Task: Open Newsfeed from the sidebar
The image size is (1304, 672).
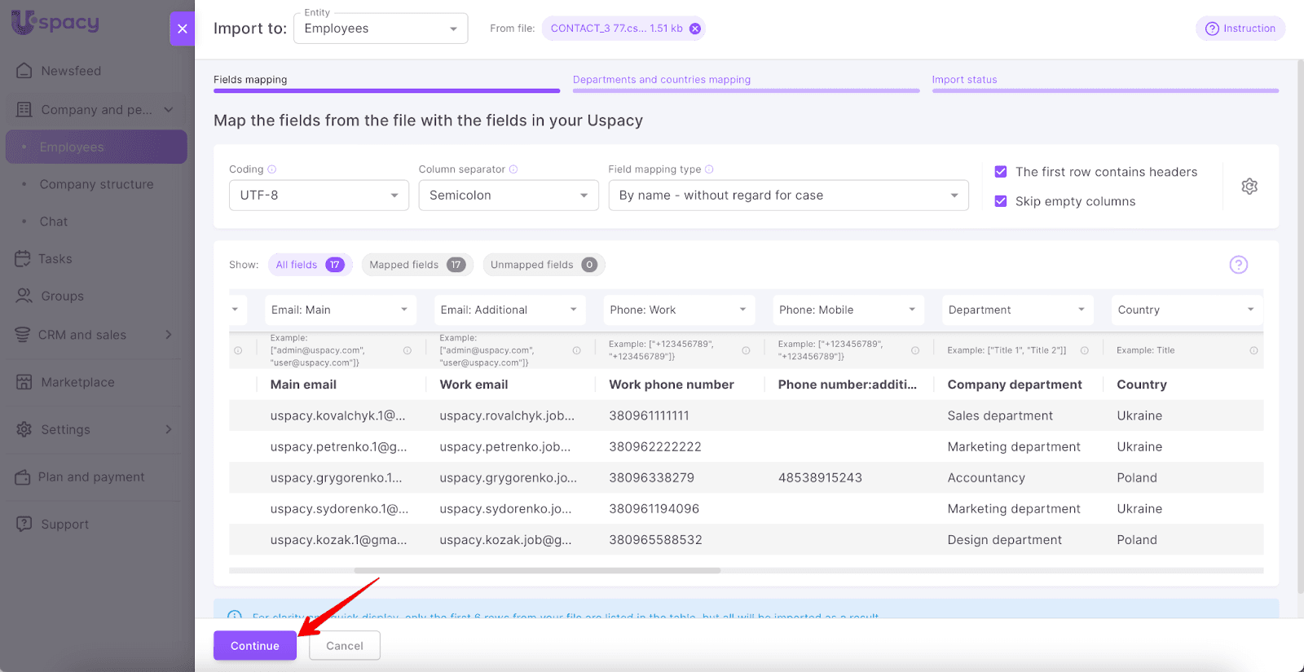Action: (x=71, y=71)
